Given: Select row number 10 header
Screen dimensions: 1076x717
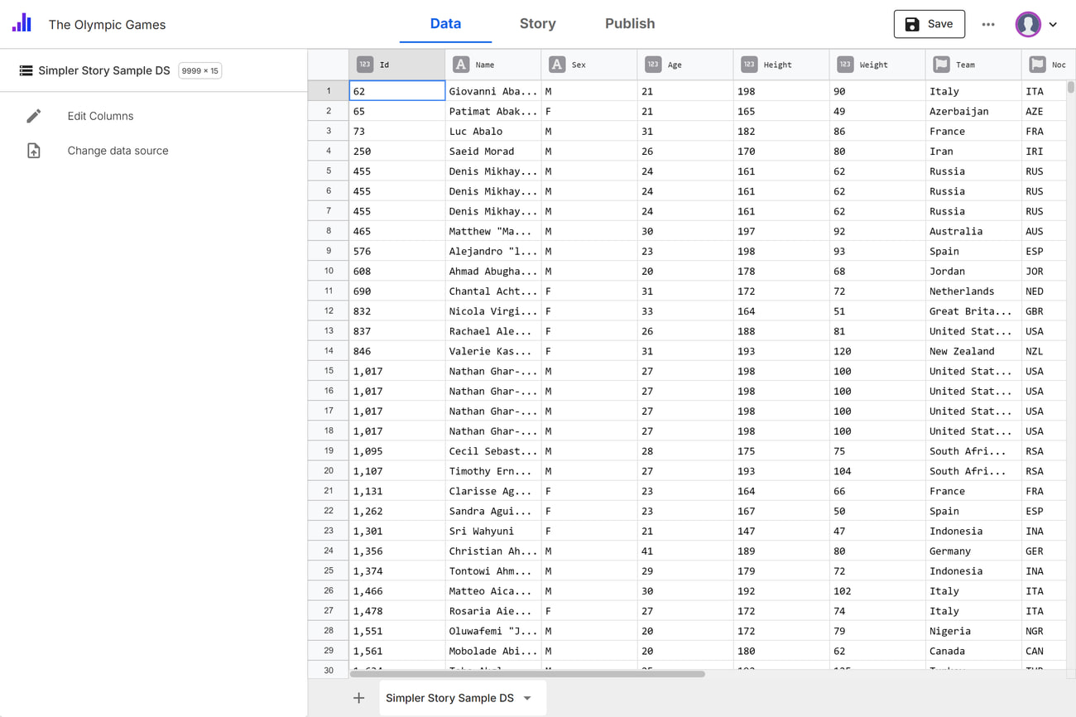Looking at the screenshot, I should coord(329,271).
